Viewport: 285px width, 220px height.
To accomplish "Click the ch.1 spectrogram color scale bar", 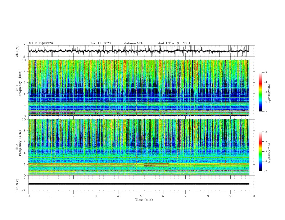I will click(x=260, y=92).
